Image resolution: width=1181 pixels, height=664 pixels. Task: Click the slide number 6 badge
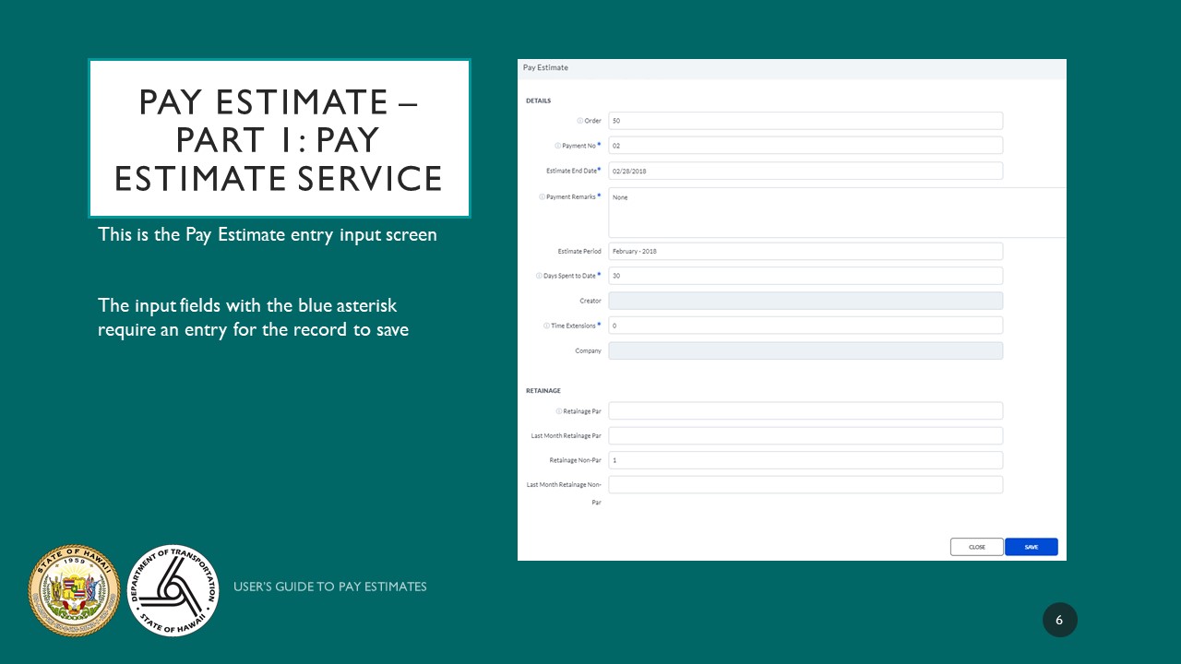1059,620
